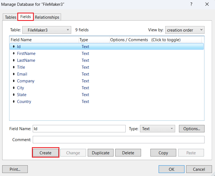Screen dimensions: 215x176
Task: Click the reorder handle icon beside Country
Action: [x=14, y=102]
